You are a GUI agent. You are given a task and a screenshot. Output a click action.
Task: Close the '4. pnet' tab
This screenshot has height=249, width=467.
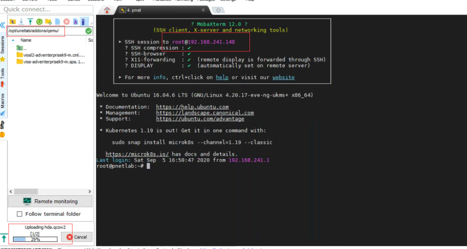tap(203, 10)
